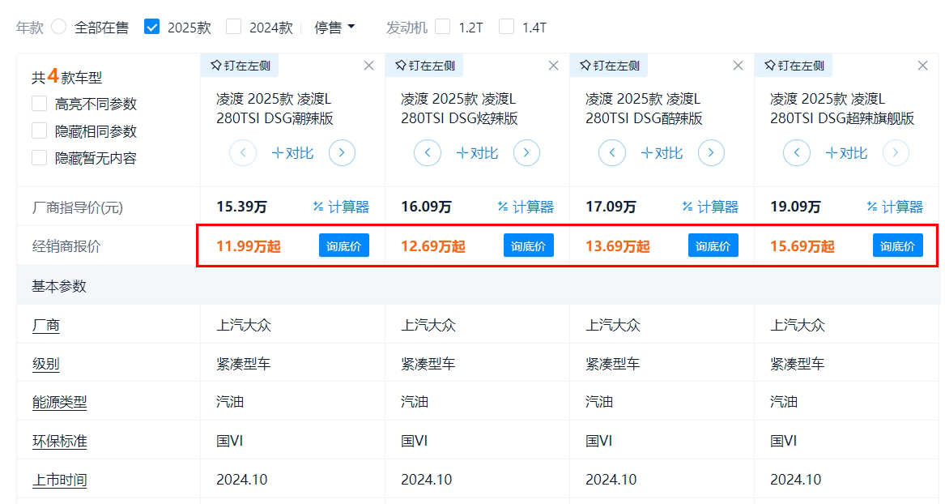Click the 能源类型 parameter link

[x=59, y=403]
